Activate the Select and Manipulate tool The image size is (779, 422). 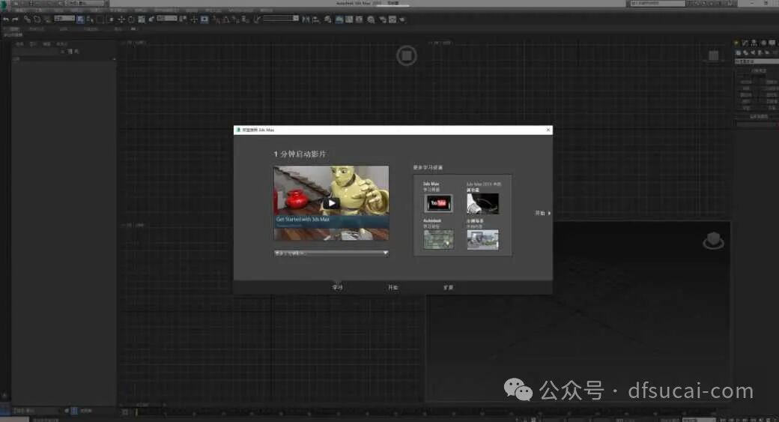click(194, 19)
